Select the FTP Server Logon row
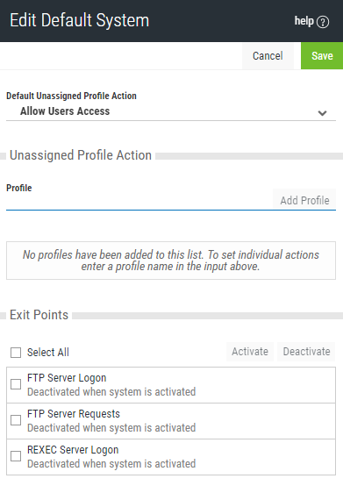 pos(171,385)
